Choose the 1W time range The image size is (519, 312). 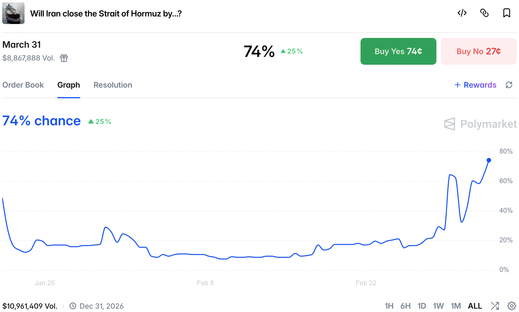pos(438,306)
